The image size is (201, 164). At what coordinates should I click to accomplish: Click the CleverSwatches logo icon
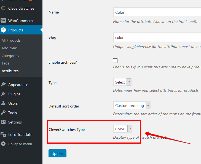pyautogui.click(x=3, y=8)
